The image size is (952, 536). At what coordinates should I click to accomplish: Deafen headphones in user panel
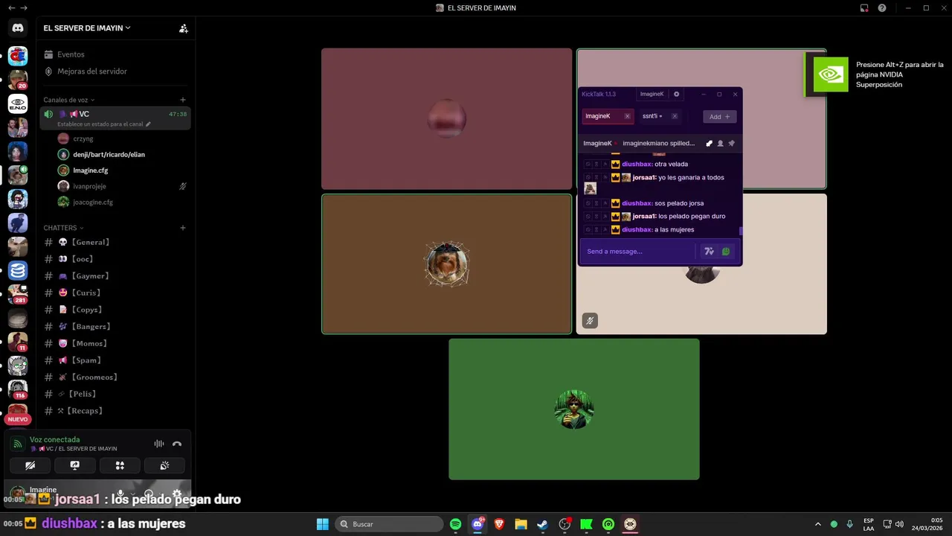click(x=149, y=494)
